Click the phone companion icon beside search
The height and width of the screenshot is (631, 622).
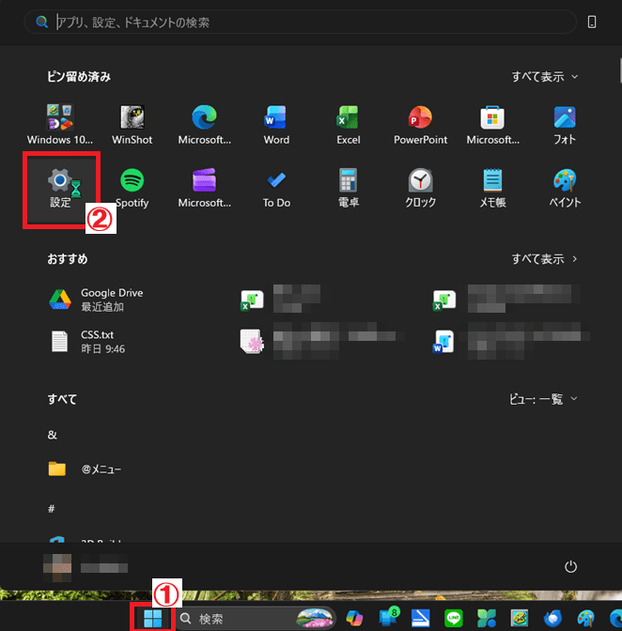(x=591, y=22)
